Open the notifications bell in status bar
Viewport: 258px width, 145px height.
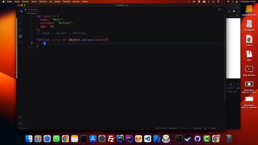[x=223, y=128]
